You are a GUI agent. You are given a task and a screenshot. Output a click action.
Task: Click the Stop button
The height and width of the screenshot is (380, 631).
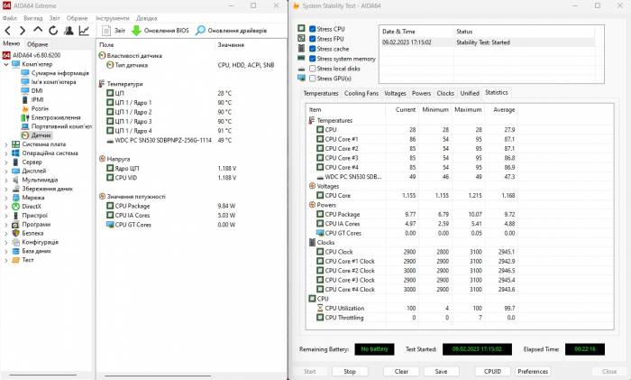tap(350, 371)
